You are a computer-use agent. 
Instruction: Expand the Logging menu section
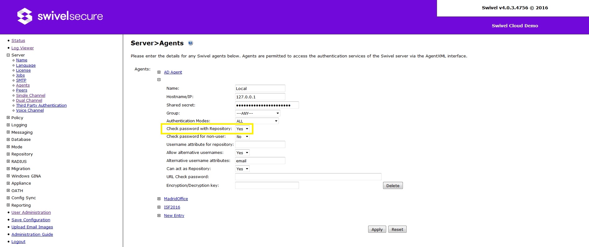click(8, 125)
